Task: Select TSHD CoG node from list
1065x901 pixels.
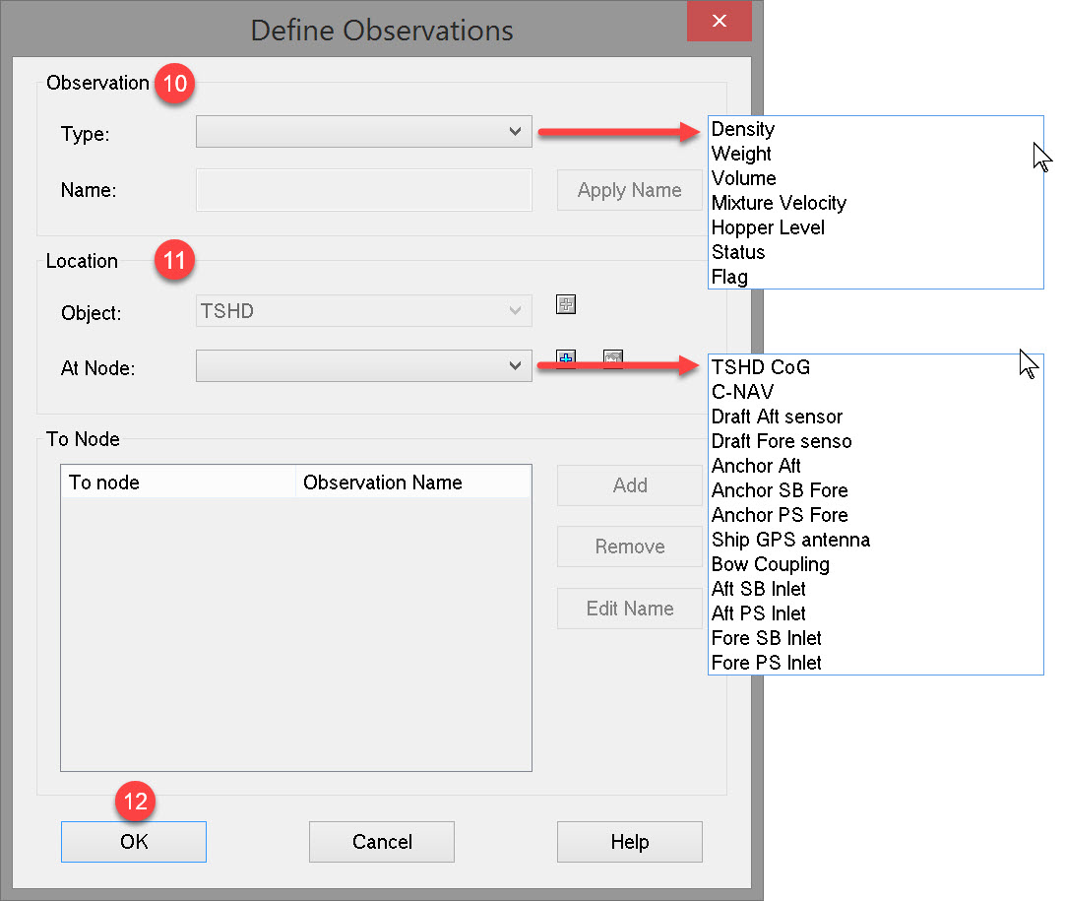Action: coord(761,367)
